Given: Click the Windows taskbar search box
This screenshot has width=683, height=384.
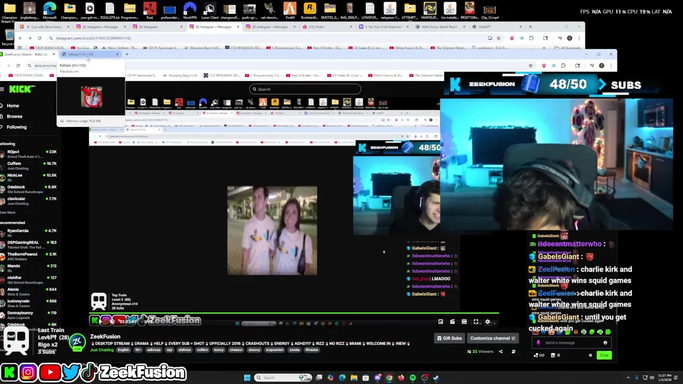Looking at the screenshot, I should point(283,378).
